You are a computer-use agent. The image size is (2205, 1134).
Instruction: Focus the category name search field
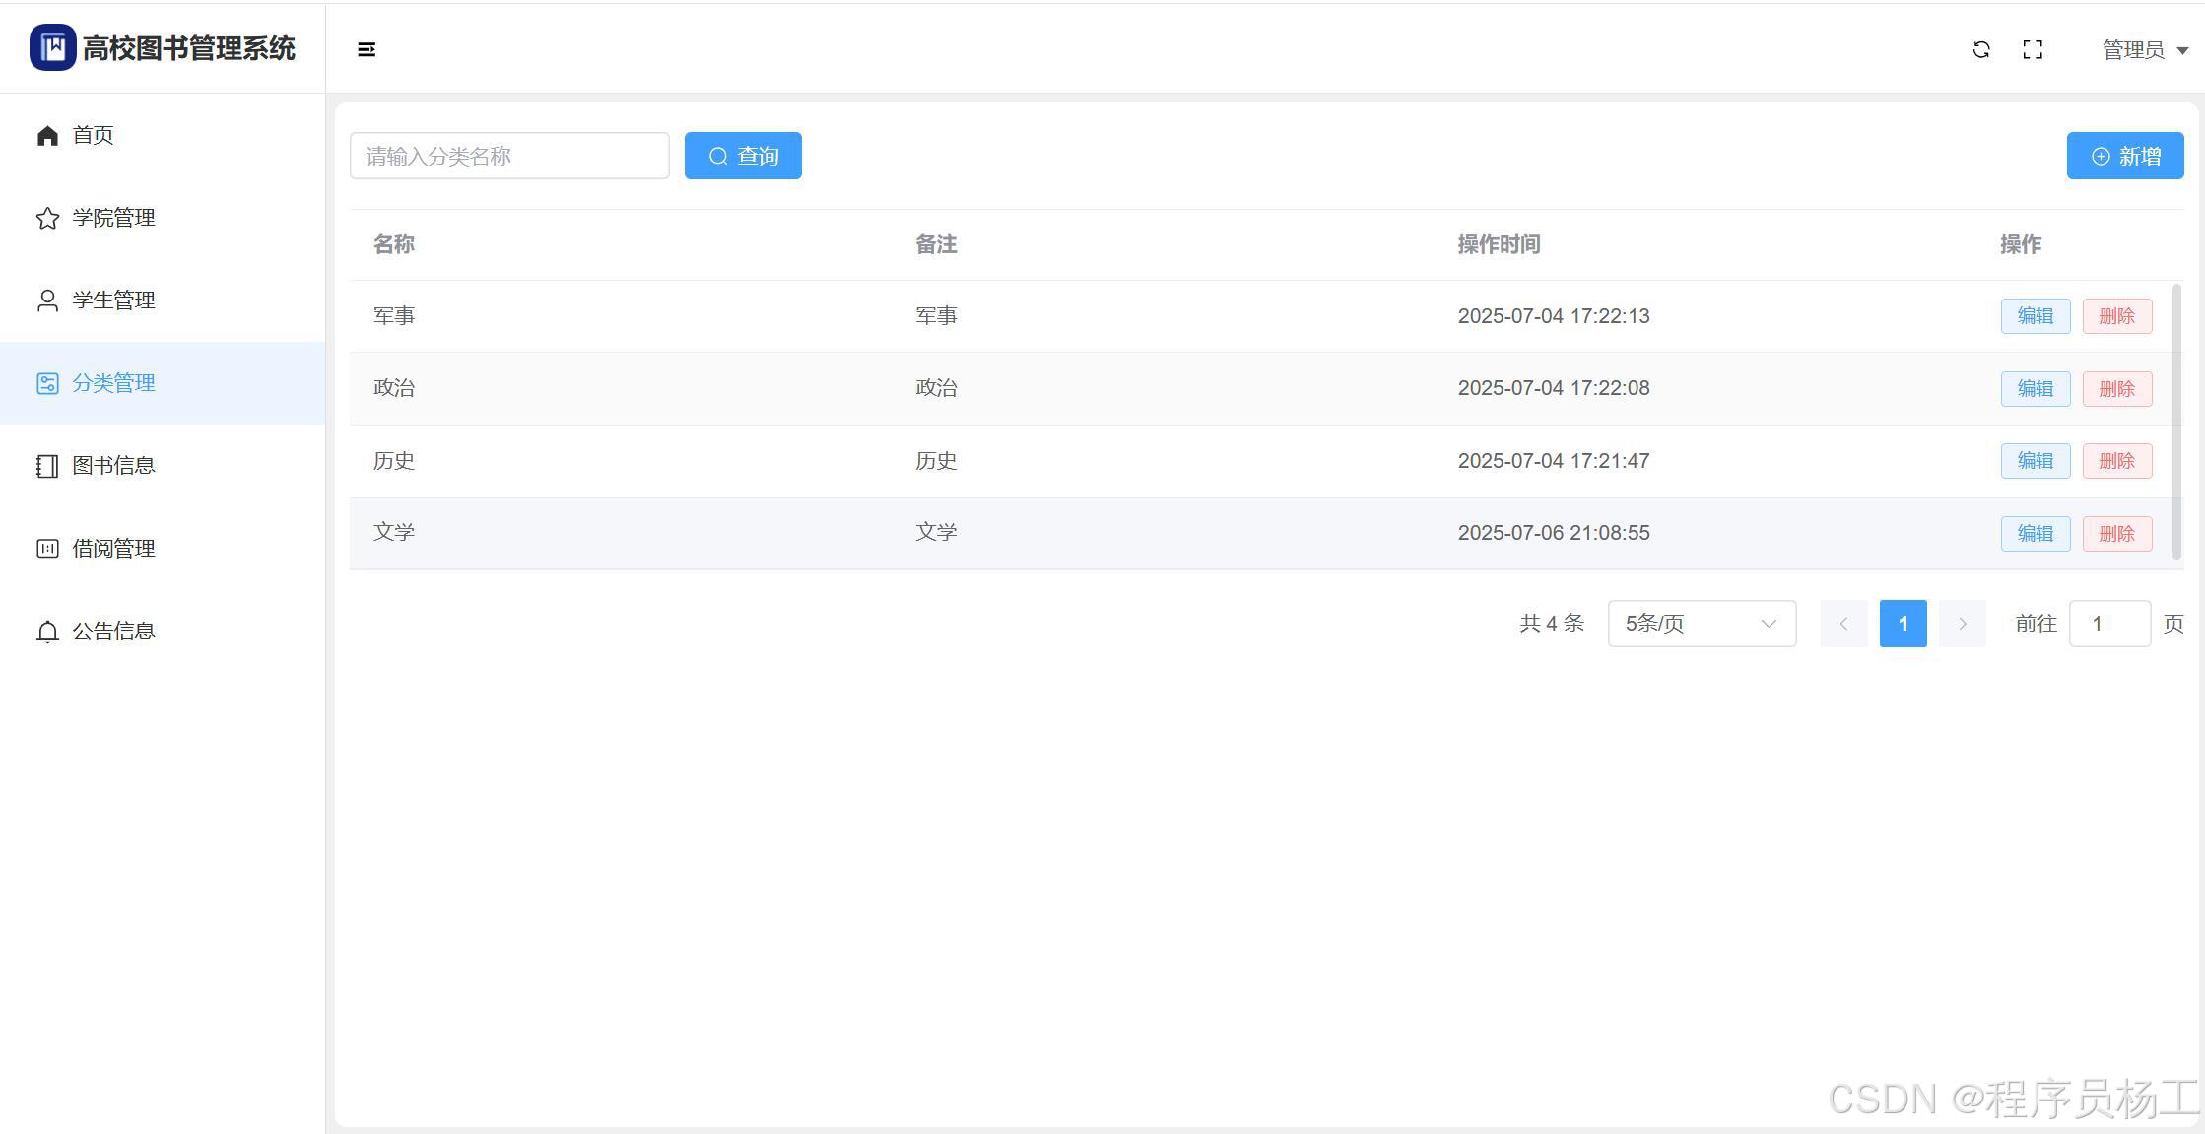(509, 156)
